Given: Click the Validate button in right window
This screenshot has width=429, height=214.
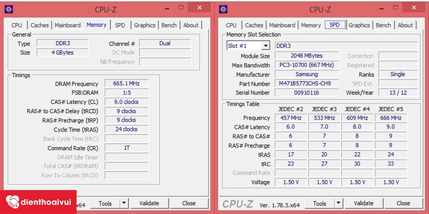Looking at the screenshot, I should coord(364,203).
